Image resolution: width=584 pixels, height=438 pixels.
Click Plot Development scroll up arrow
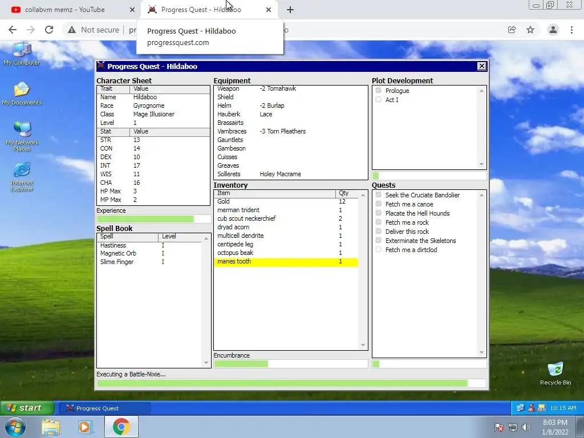click(481, 91)
